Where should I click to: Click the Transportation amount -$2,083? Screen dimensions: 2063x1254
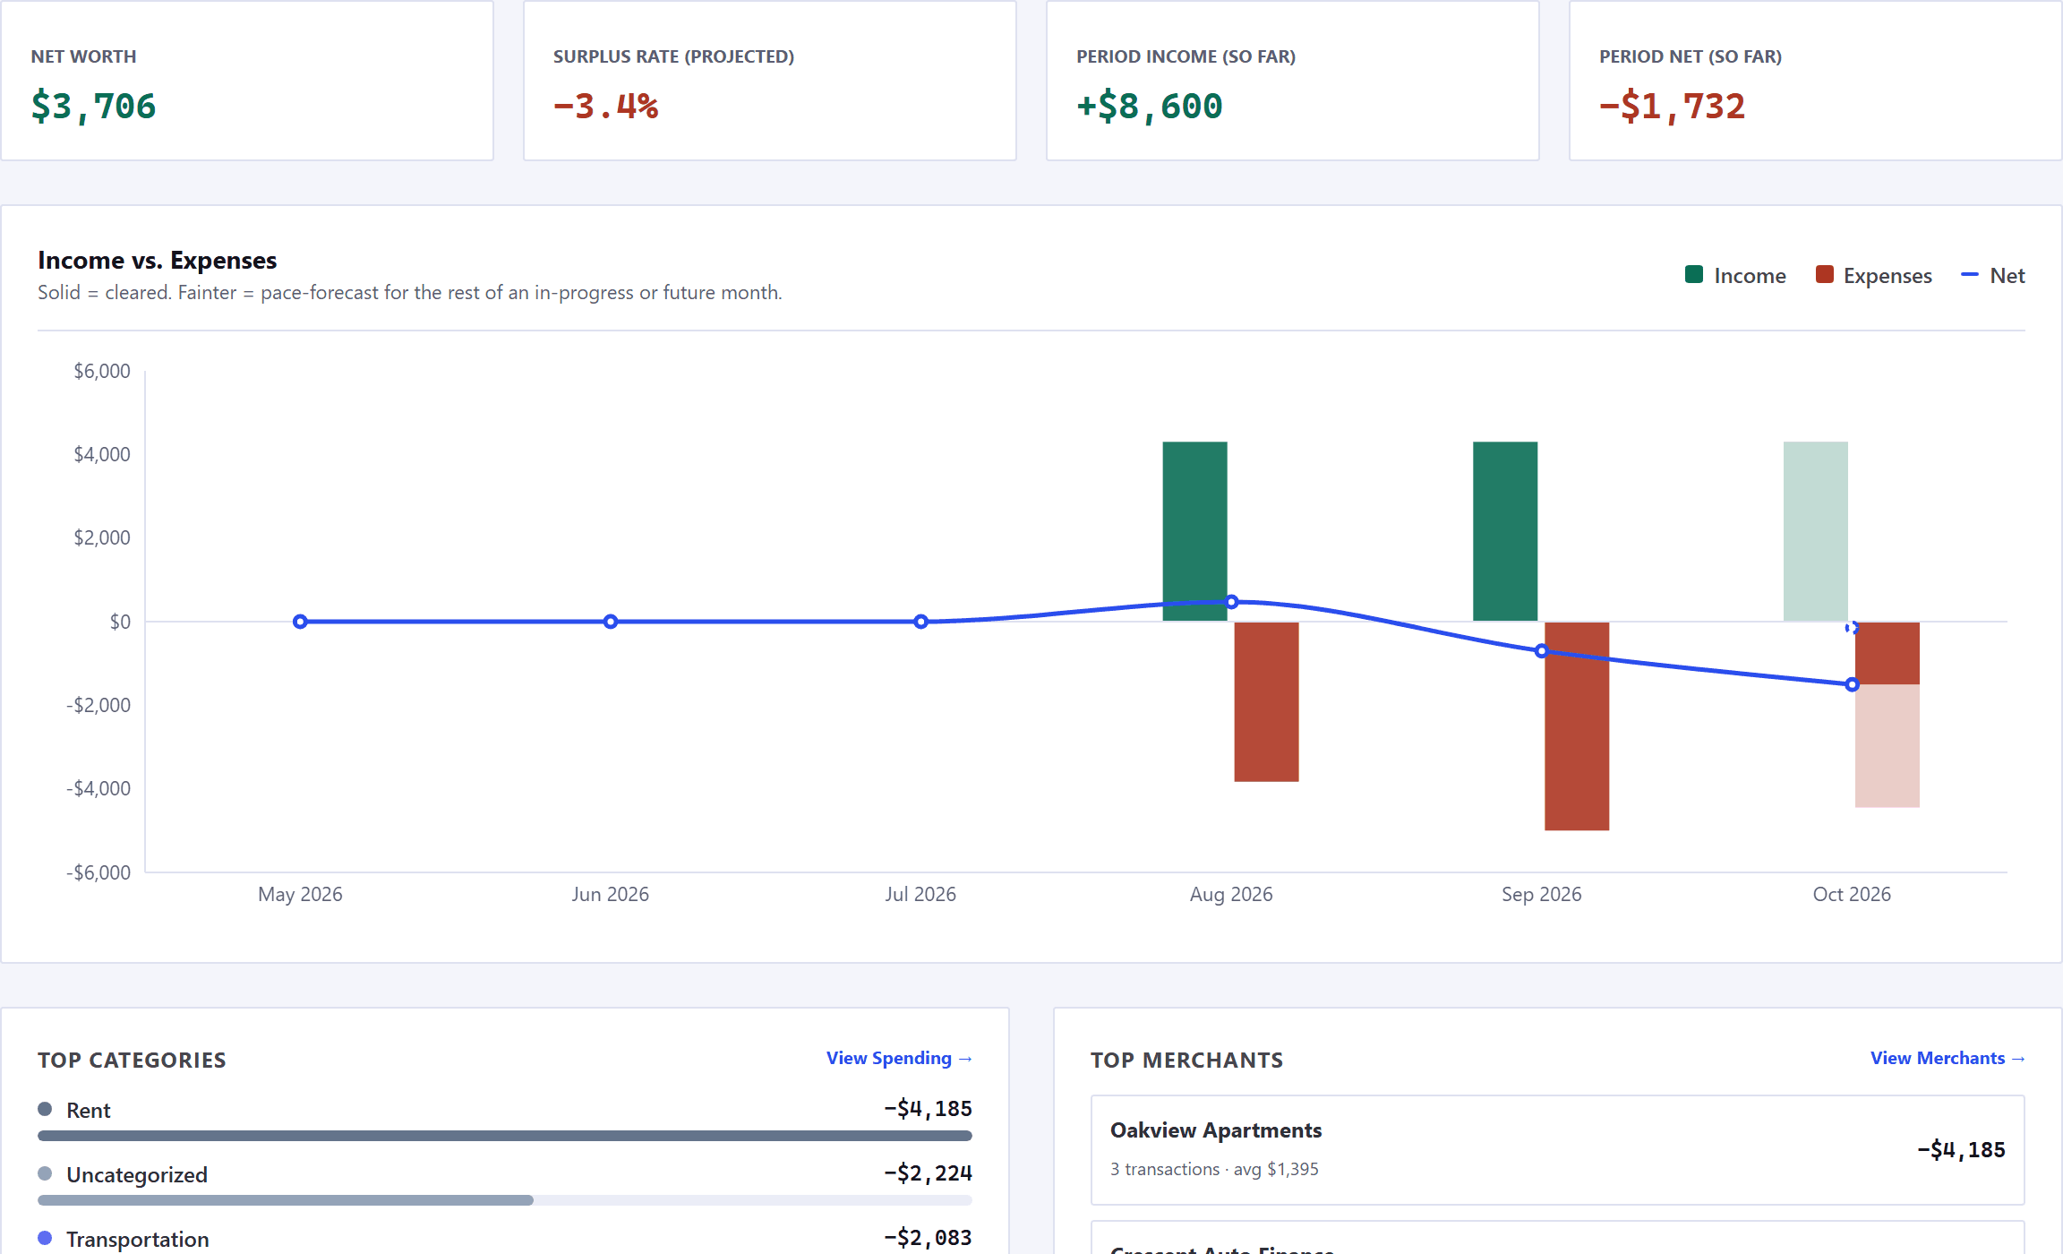pyautogui.click(x=928, y=1238)
